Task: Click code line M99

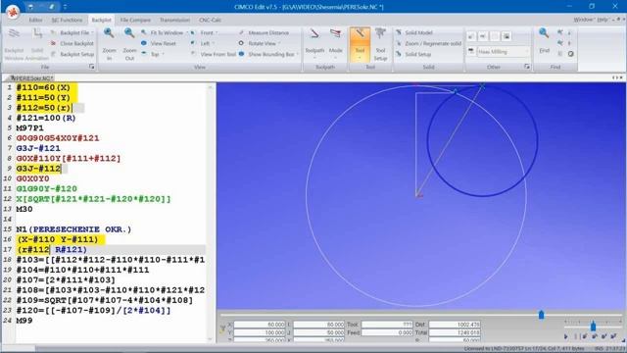Action: tap(24, 321)
